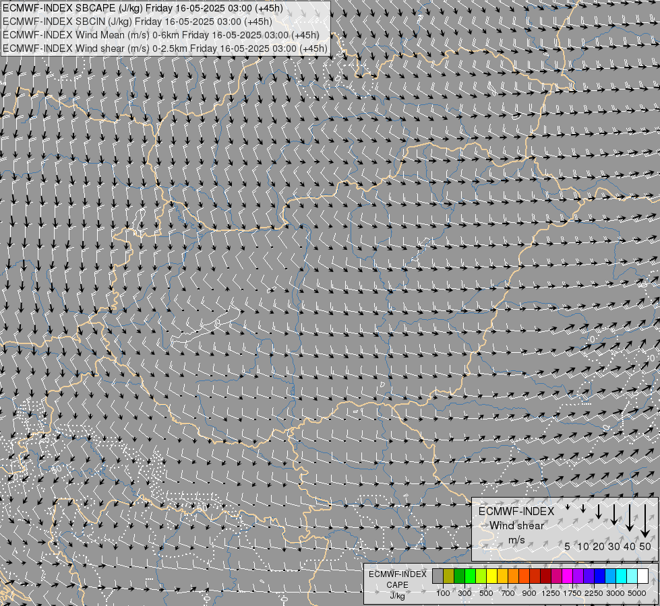Select the dark green CAPE swatch
This screenshot has width=660, height=606.
459,576
